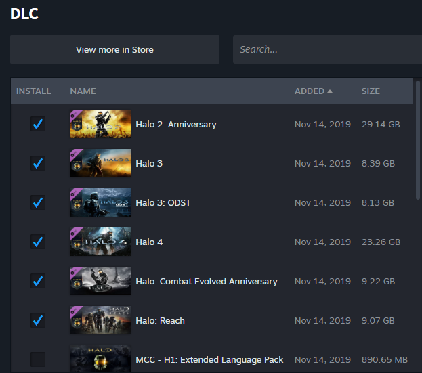Click the 8.39 GB size value
The height and width of the screenshot is (373, 422).
click(378, 164)
